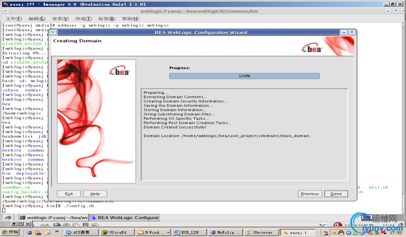Click Done to finish the wizard
Screen dimensions: 406x237
(x=336, y=194)
